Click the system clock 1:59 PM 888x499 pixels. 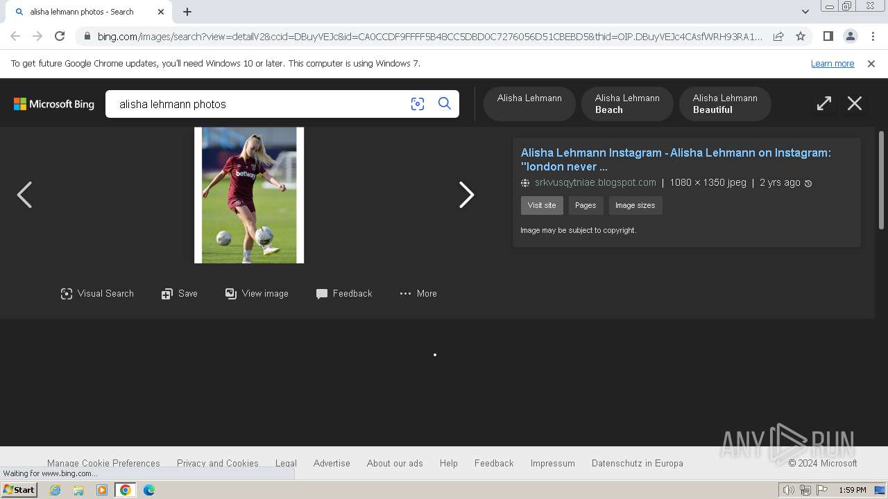point(853,490)
